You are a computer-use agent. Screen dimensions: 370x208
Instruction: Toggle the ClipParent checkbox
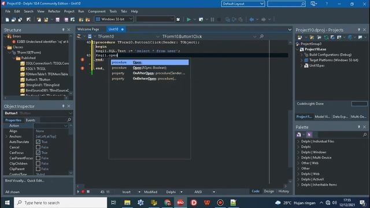coord(38,169)
